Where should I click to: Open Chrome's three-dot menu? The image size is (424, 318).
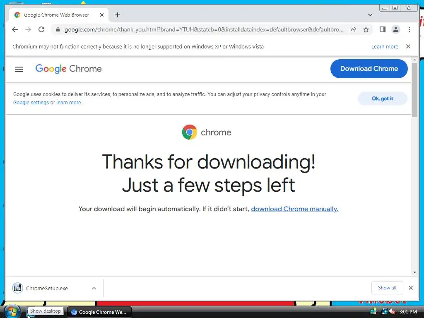(x=409, y=29)
